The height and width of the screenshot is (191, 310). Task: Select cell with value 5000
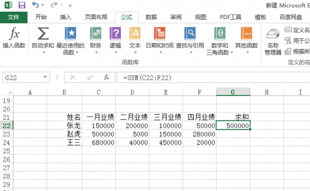click(132, 134)
